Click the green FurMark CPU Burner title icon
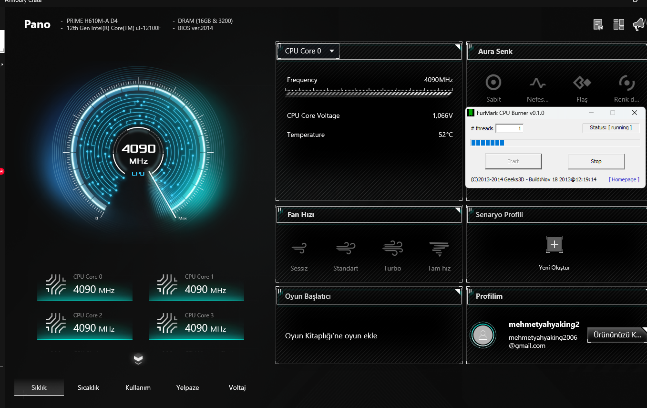 [471, 113]
